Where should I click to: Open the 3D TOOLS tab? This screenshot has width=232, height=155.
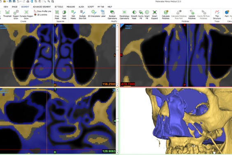(x=59, y=7)
